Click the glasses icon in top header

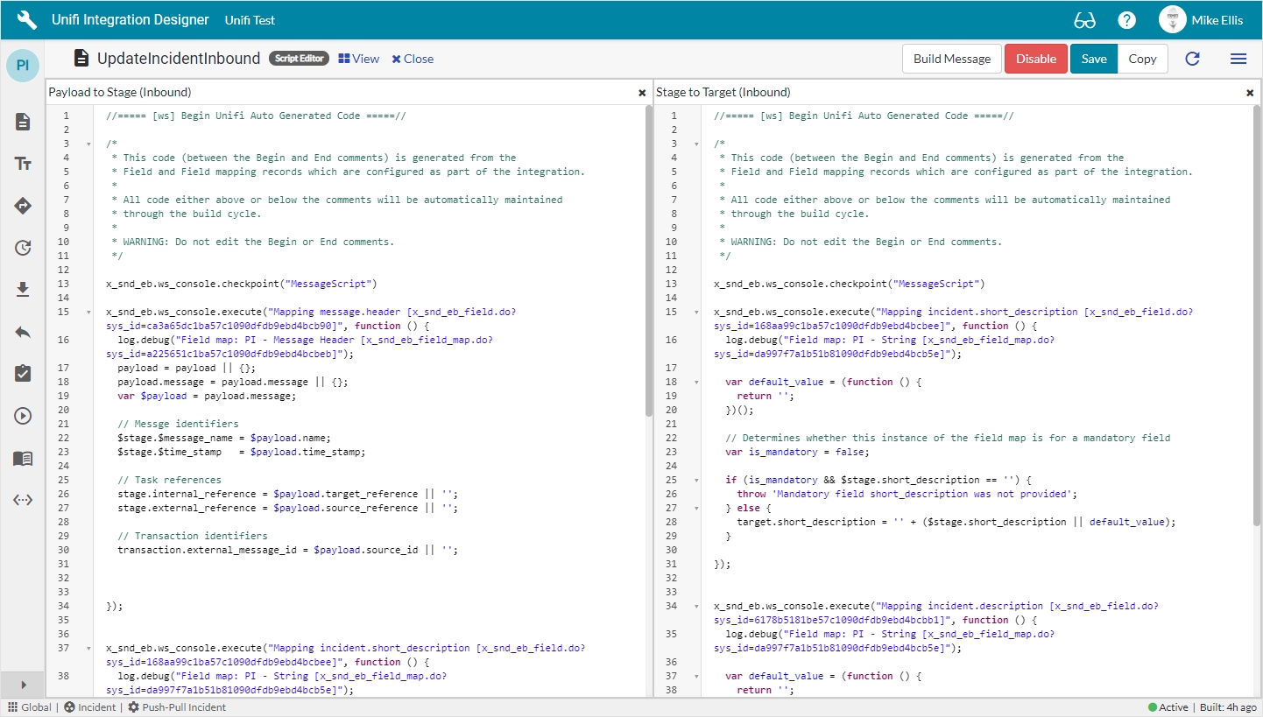1084,20
